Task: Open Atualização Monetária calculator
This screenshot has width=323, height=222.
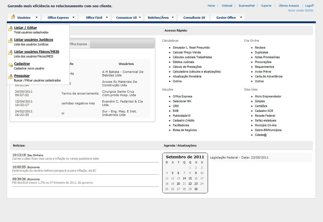Action: [187, 76]
